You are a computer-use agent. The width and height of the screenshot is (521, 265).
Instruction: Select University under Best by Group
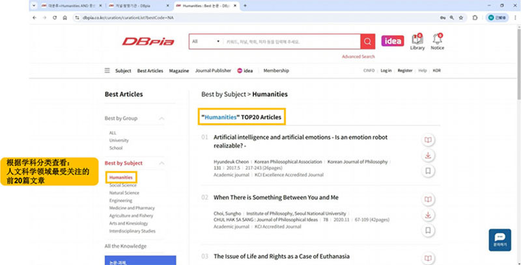tap(119, 140)
